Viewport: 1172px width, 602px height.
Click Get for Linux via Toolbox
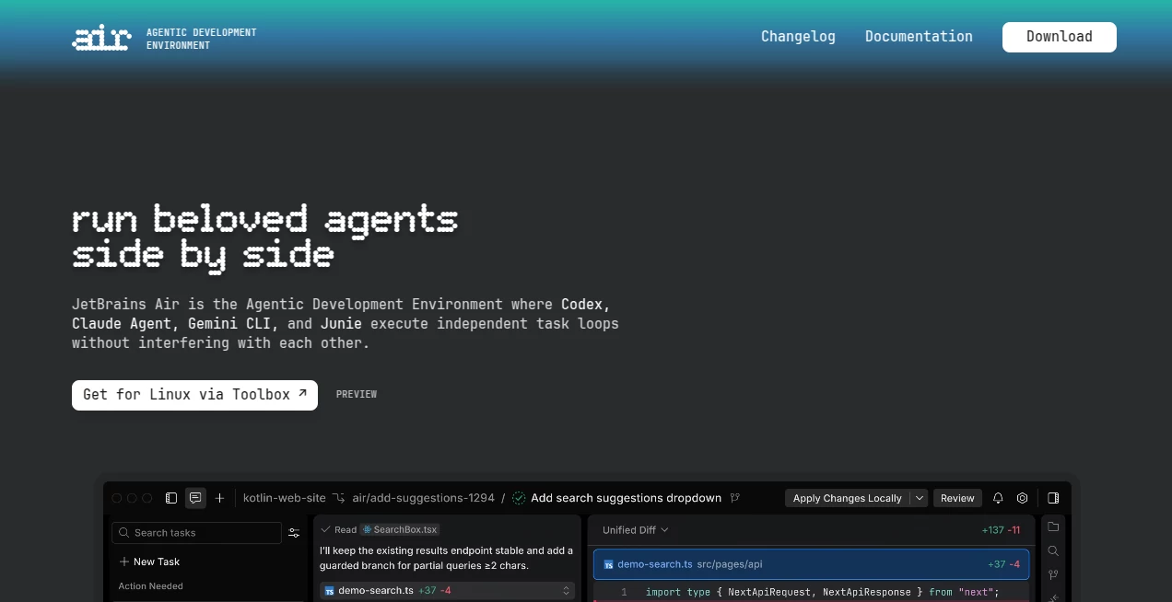pos(194,395)
